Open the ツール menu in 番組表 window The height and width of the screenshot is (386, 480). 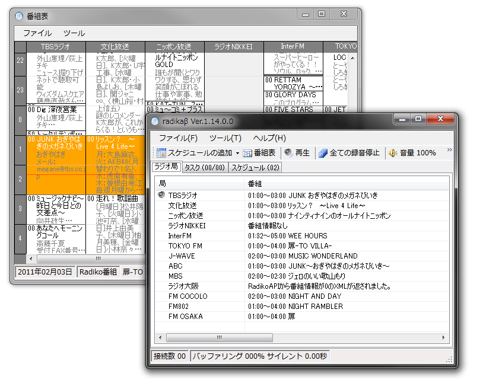(74, 33)
